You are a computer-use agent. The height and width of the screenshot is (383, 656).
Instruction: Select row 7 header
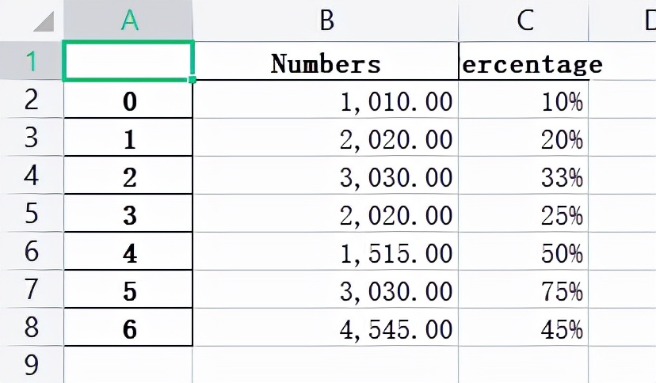click(32, 289)
